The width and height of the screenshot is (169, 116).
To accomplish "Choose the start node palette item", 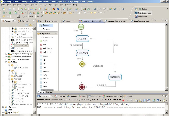I will pos(45,41).
